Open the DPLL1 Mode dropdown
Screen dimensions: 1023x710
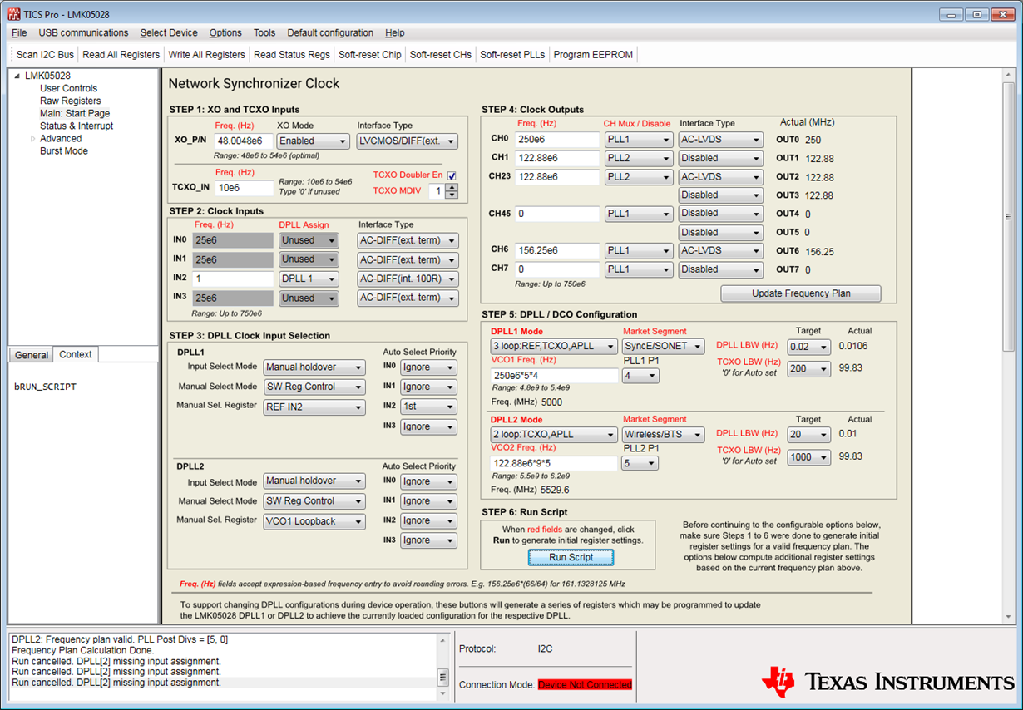tap(555, 346)
